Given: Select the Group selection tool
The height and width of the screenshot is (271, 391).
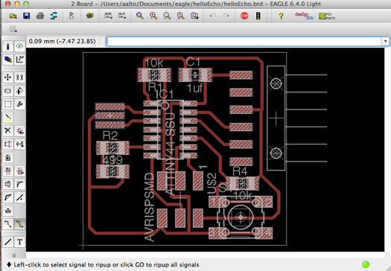Looking at the screenshot, I should (7, 104).
